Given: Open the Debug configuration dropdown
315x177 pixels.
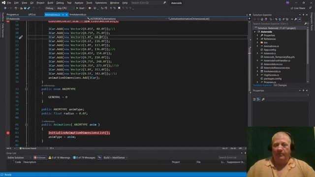Looking at the screenshot, I should click(50, 8).
